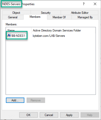Image resolution: width=101 pixels, height=120 pixels.
Task: Open the Security tab
Action: click(46, 13)
